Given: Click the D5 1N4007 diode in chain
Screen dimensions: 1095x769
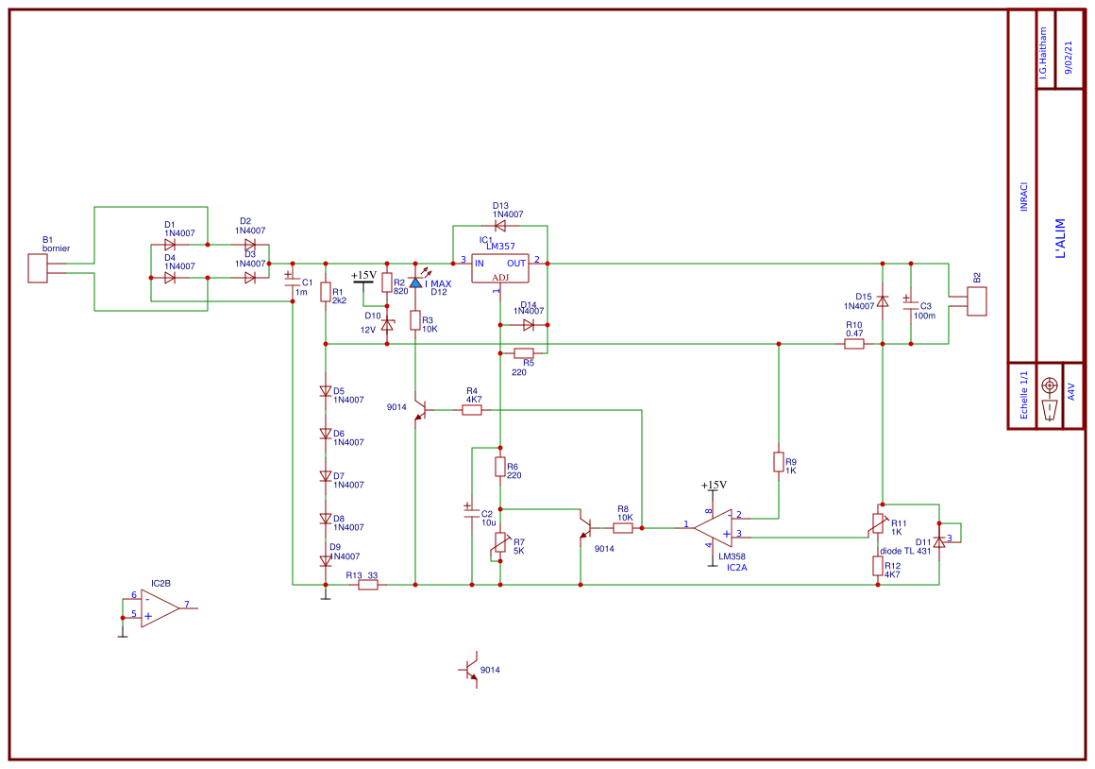Looking at the screenshot, I should coord(325,391).
